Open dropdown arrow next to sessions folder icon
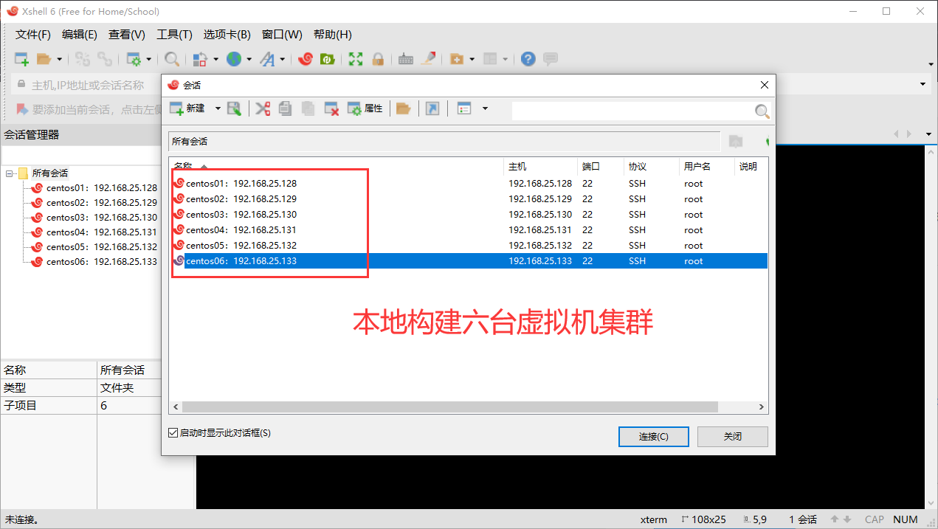Screen dimensions: 938x529 (59, 59)
